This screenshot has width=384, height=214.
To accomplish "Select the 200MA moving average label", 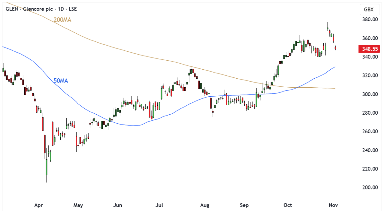I will 62,20.
